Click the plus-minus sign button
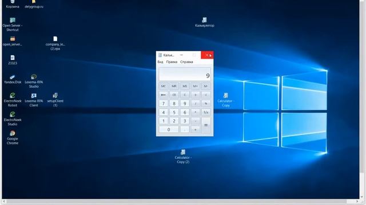This screenshot has height=205, width=366. point(196,95)
